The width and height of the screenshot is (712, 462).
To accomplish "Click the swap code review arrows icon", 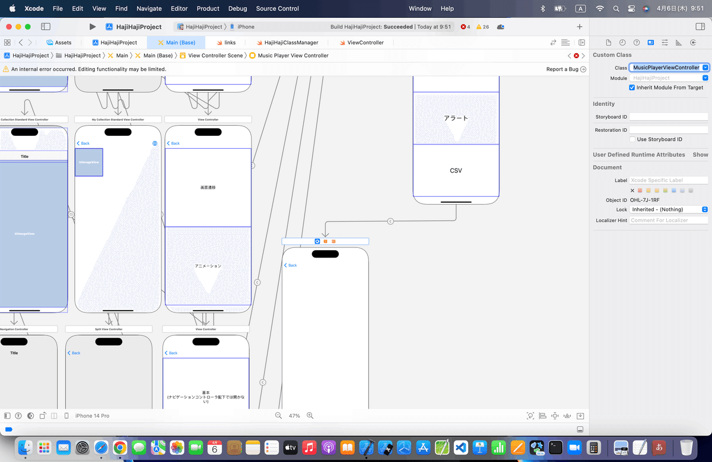I will click(554, 43).
